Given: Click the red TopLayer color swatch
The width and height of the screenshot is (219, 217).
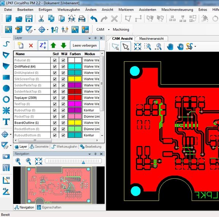Looking at the screenshot, I should click(74, 98).
